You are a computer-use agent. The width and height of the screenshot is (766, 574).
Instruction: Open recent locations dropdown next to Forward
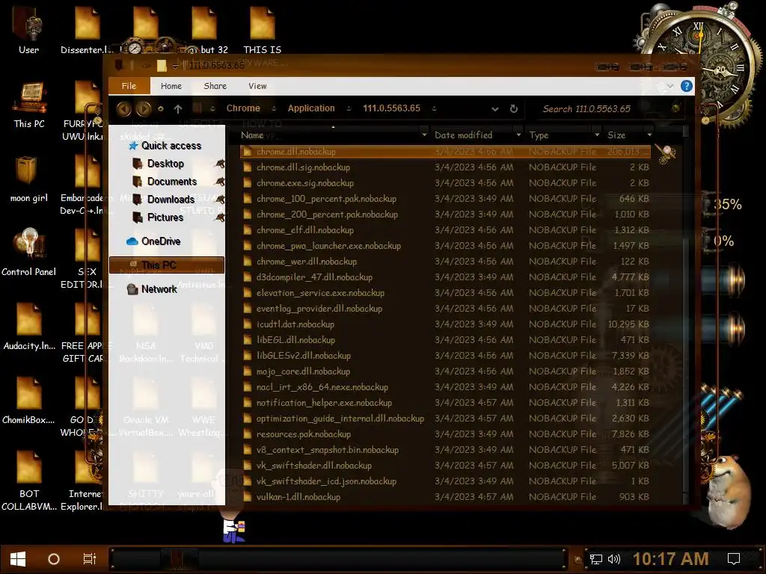pyautogui.click(x=160, y=109)
